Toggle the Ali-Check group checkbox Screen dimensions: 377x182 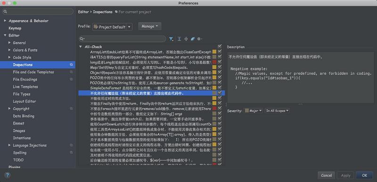pos(220,46)
